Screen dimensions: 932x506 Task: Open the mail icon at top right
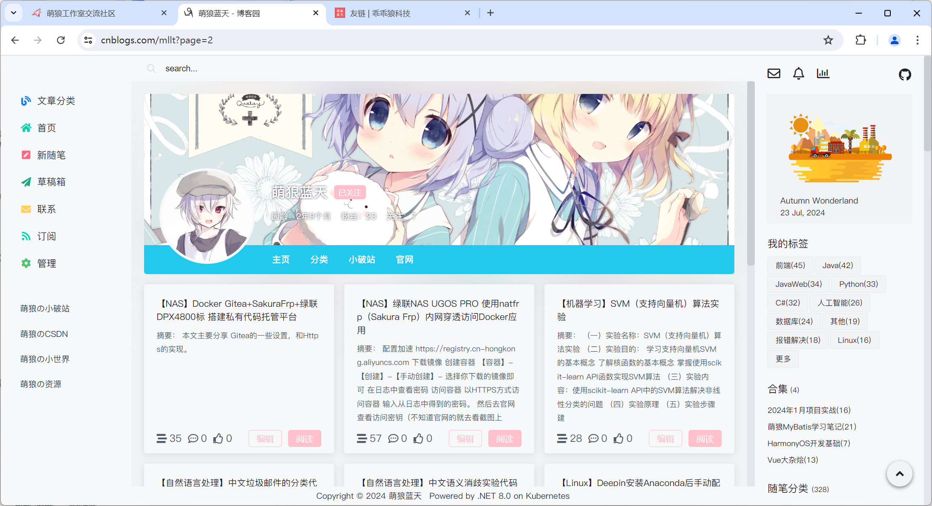[773, 73]
